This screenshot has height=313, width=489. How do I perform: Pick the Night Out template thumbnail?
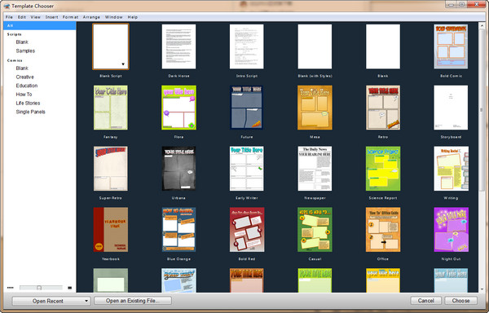[x=451, y=229]
